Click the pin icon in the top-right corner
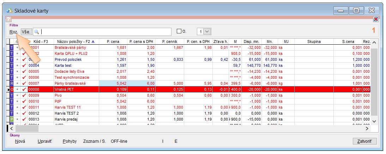 (376, 19)
